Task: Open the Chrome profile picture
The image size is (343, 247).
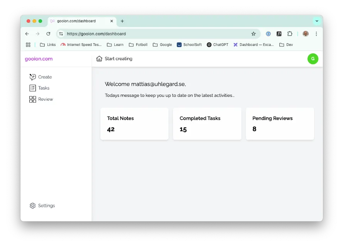Action: click(x=306, y=34)
